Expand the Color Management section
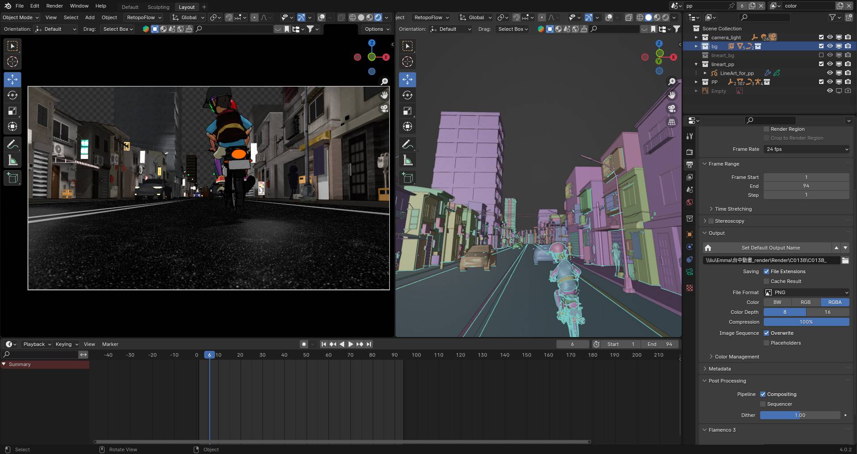857x454 pixels. [736, 357]
